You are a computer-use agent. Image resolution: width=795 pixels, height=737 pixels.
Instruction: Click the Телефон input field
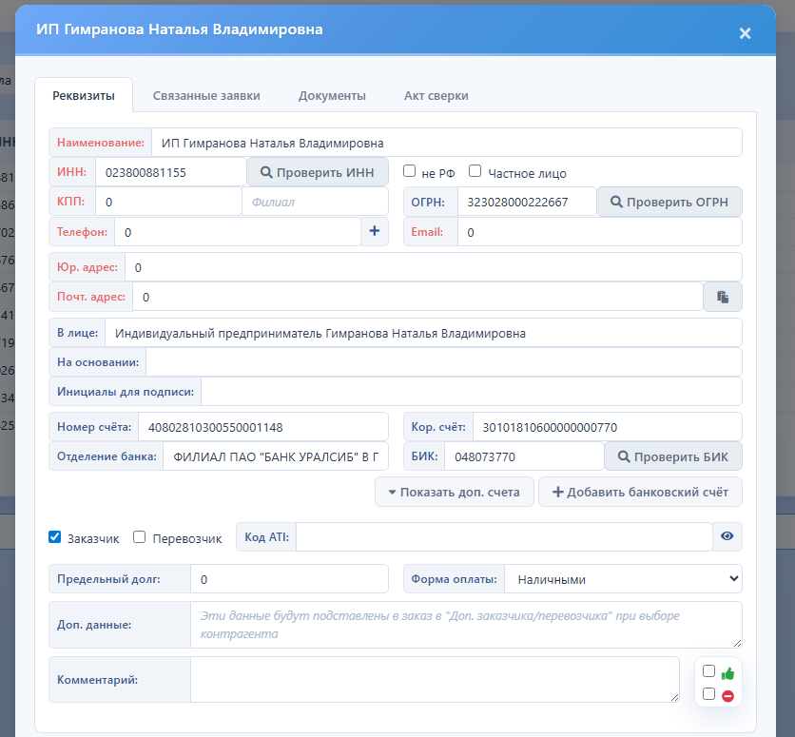click(238, 232)
